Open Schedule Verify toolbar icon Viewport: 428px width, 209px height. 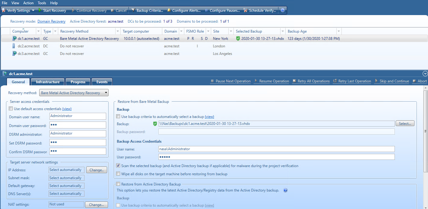click(246, 10)
